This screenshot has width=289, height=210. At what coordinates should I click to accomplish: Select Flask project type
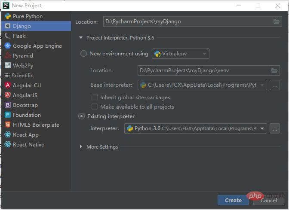click(36, 36)
